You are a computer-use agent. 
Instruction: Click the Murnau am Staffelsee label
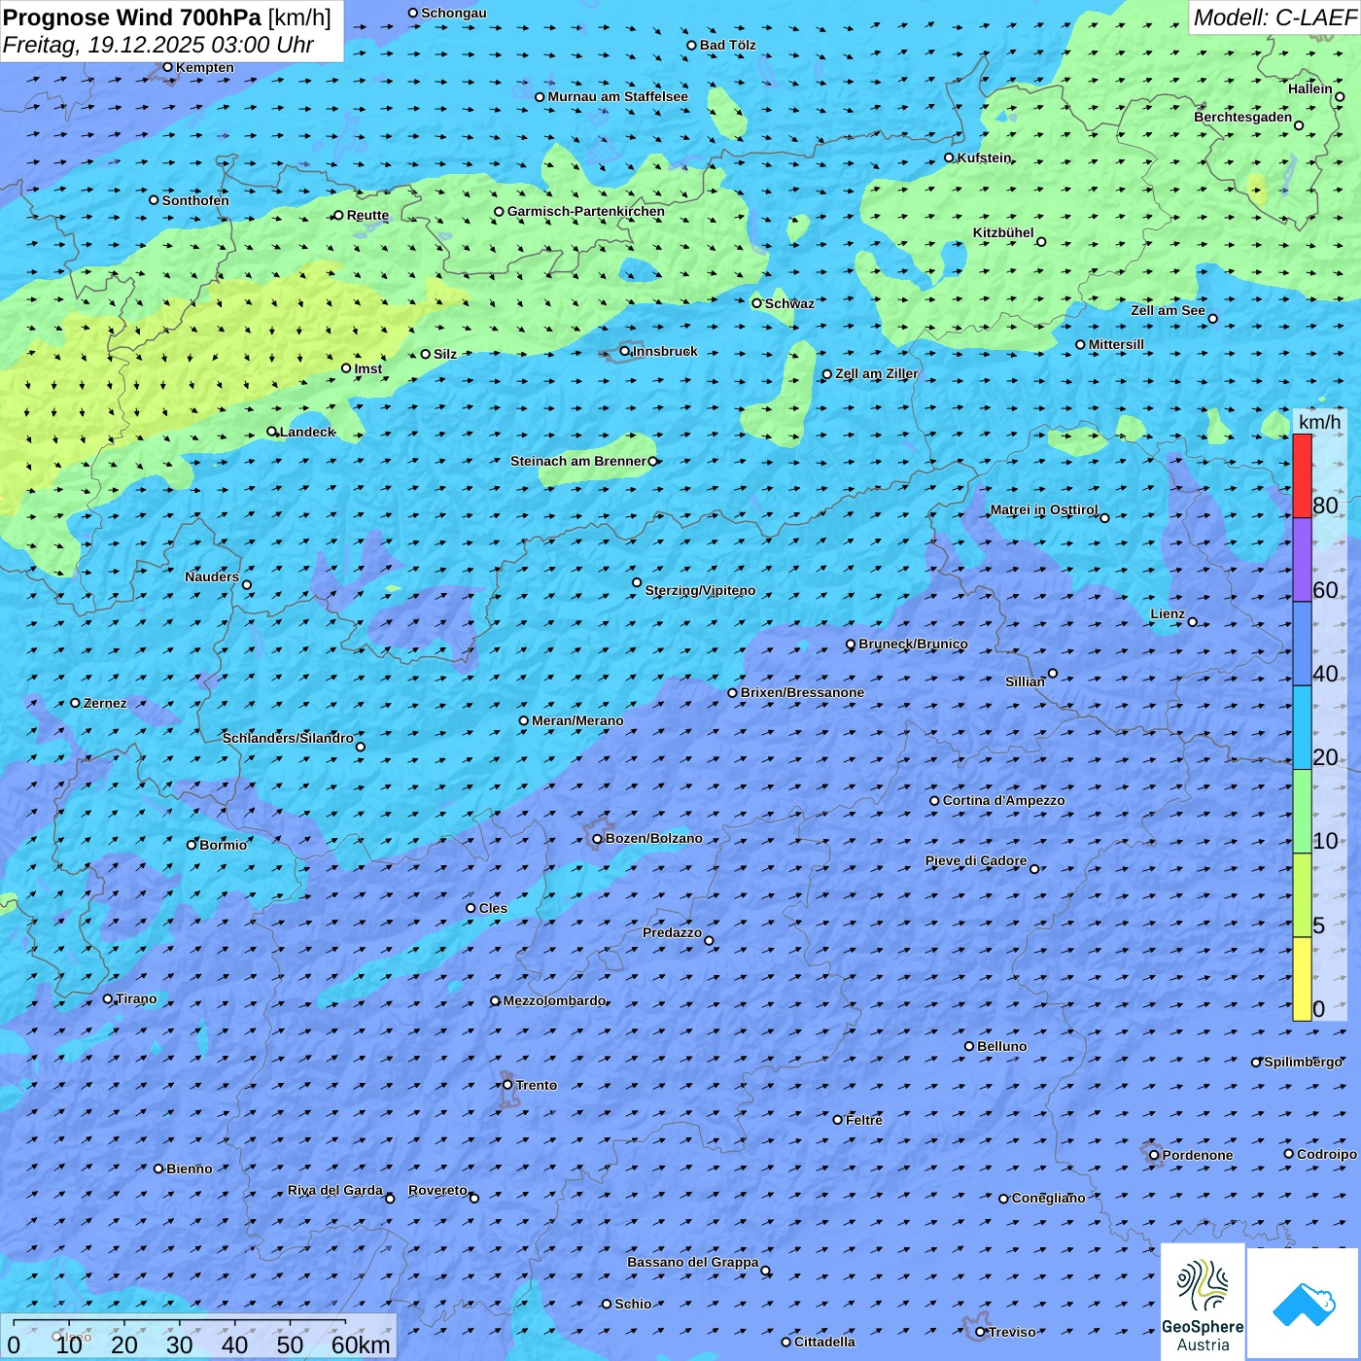pos(618,96)
